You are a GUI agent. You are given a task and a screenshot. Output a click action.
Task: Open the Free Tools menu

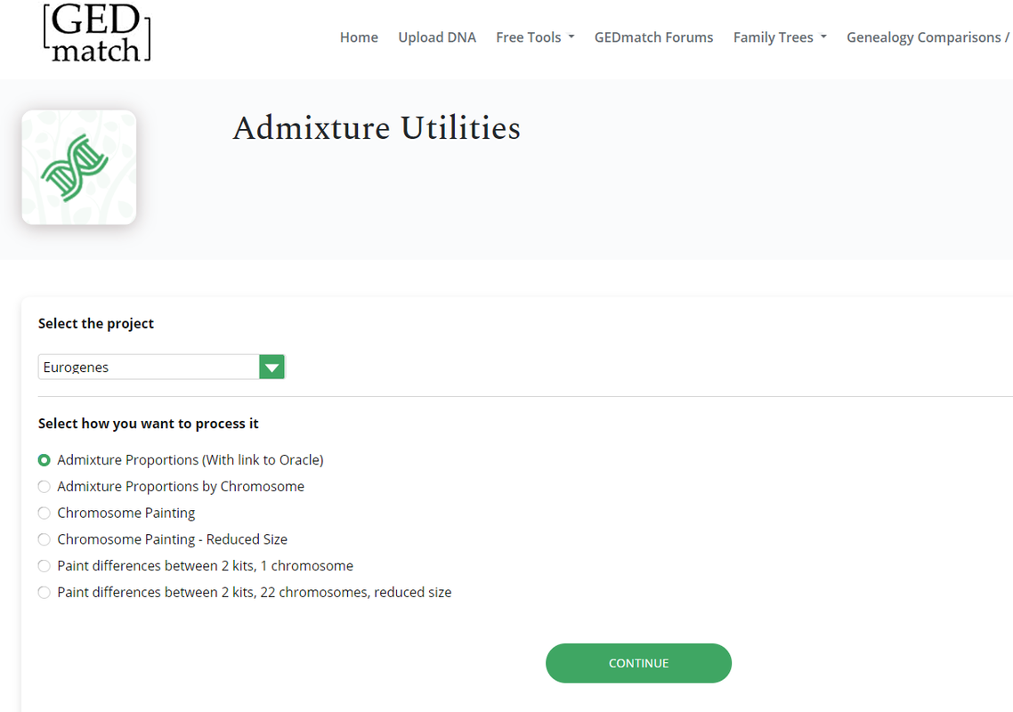coord(535,37)
